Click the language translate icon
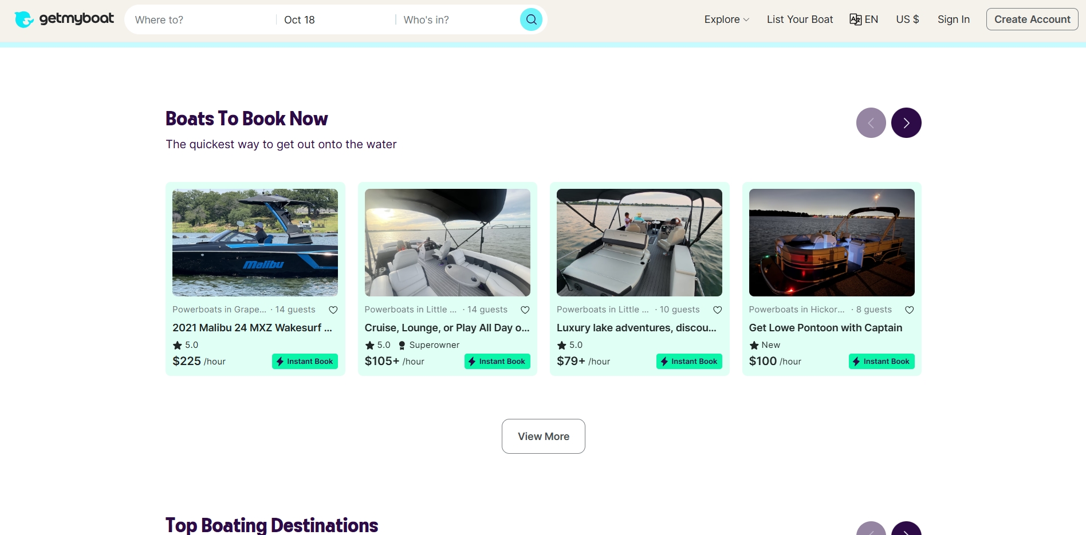This screenshot has height=535, width=1086. tap(855, 19)
